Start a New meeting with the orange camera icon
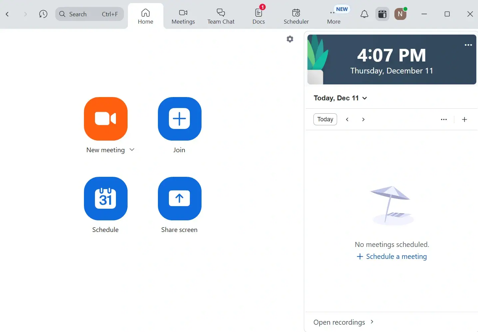478x332 pixels. (x=106, y=119)
